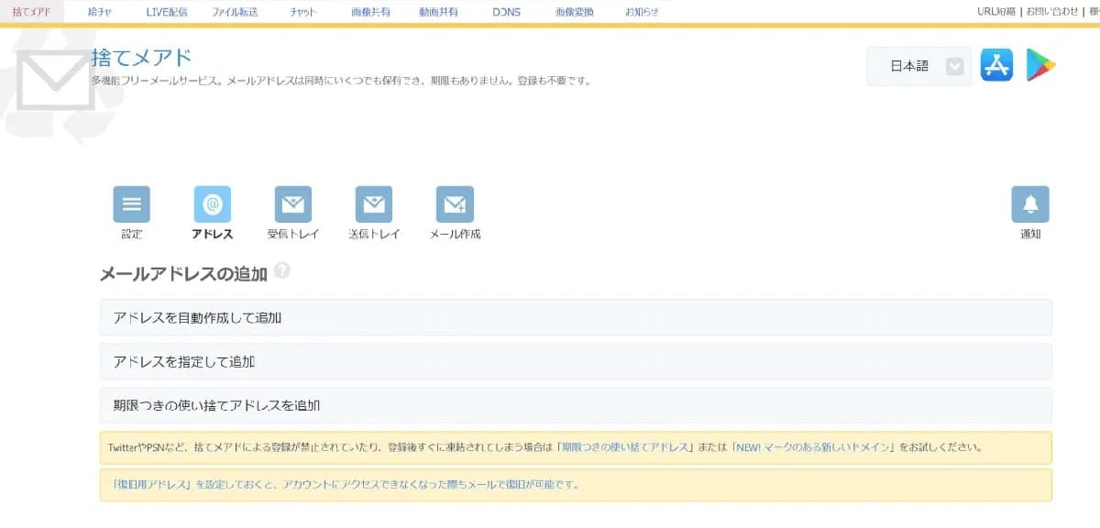Screen dimensions: 1100x528
Task: Open the 送信トレイ sent mail icon
Action: pyautogui.click(x=373, y=203)
